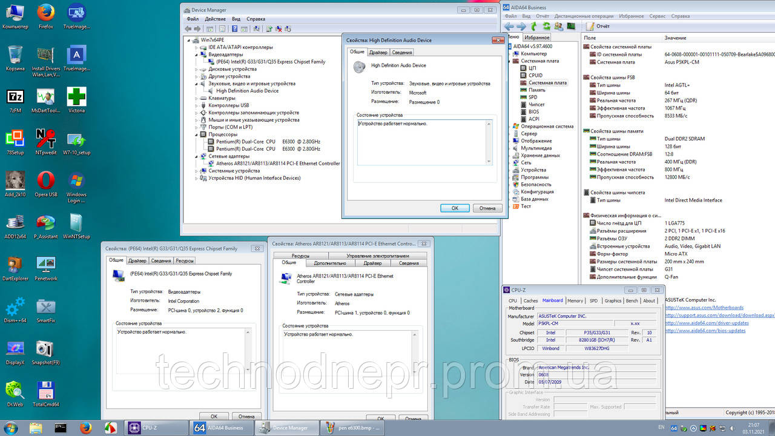Viewport: 775px width, 436px height.
Task: Collapse Процессоры node
Action: pyautogui.click(x=196, y=134)
